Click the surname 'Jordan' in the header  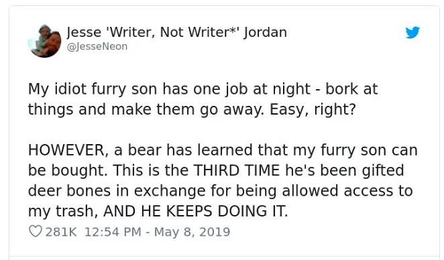coord(266,32)
